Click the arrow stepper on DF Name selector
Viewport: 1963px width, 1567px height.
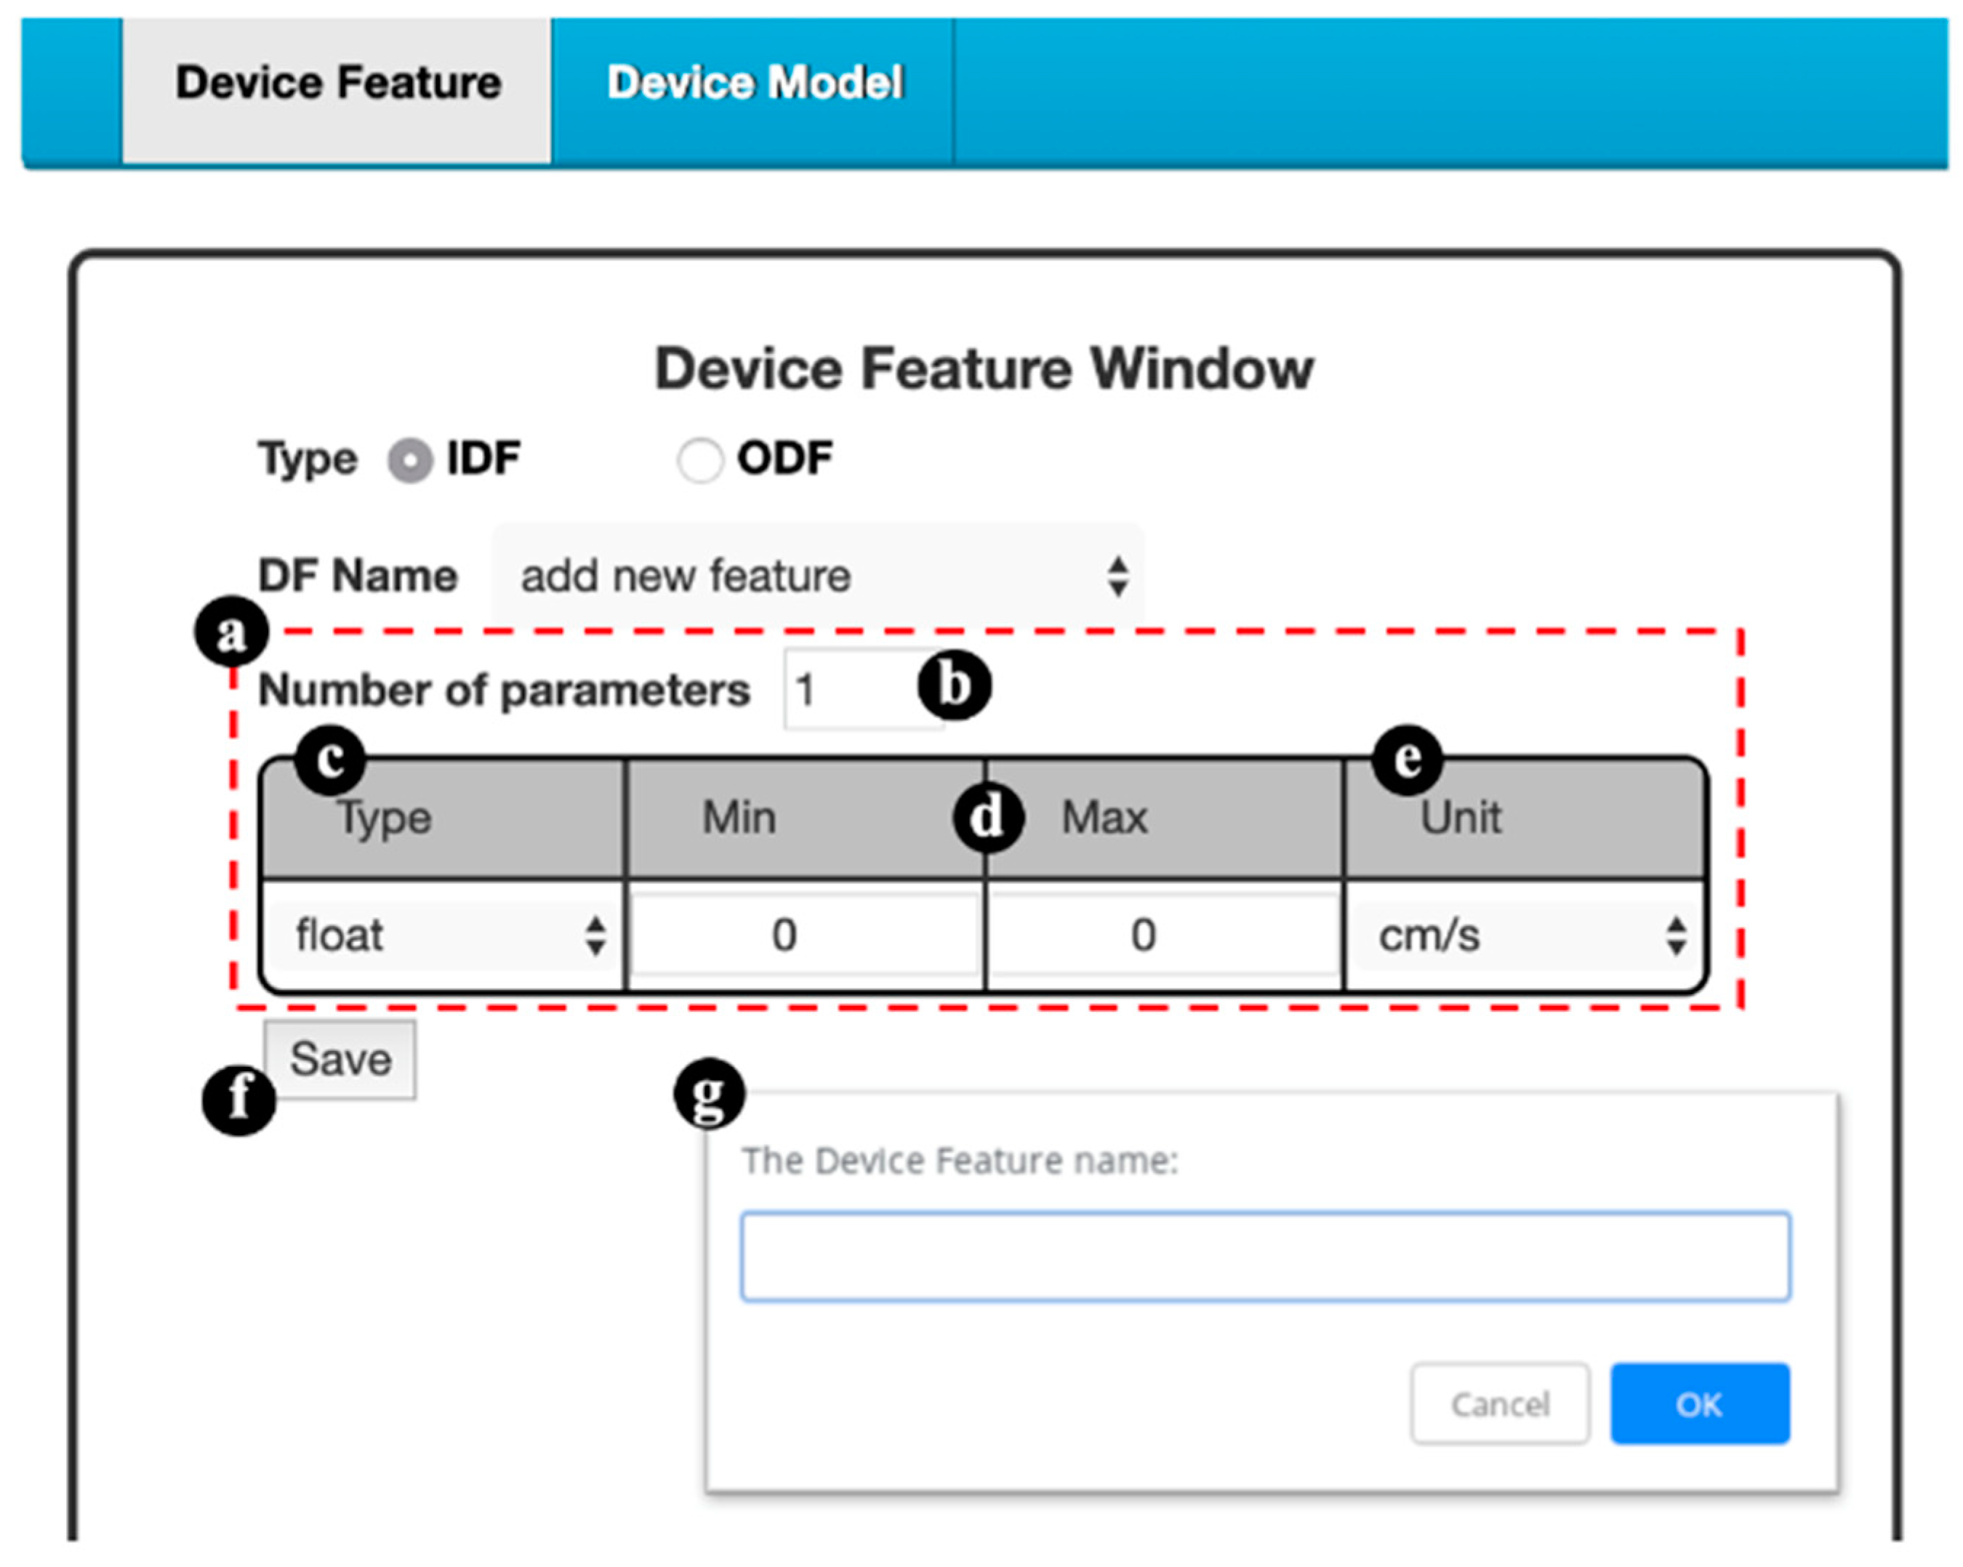click(x=1117, y=577)
